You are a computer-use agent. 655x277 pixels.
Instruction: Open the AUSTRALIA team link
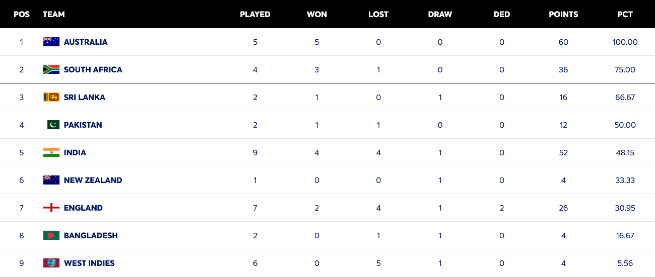[86, 42]
